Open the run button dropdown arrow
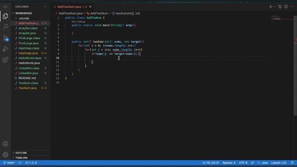Image resolution: width=297 pixels, height=167 pixels. [275, 7]
